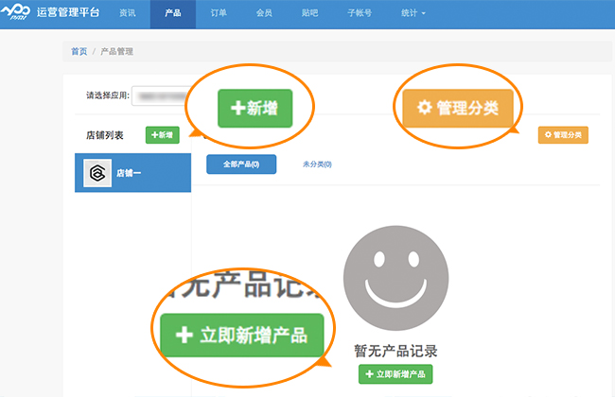615x397 pixels.
Task: Open the 请选择应用 application selector
Action: 159,95
